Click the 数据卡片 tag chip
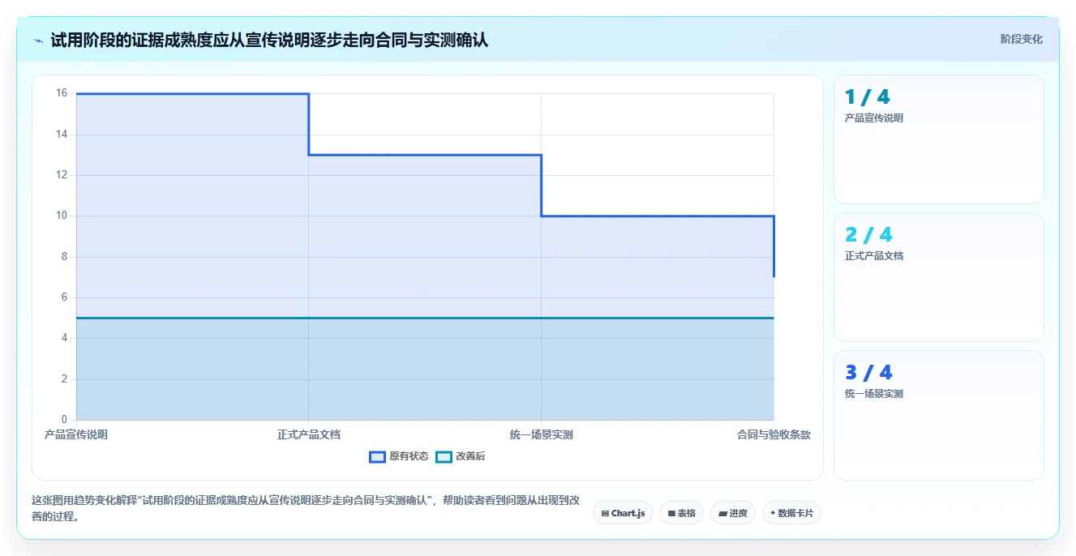Viewport: 1076px width, 556px height. [791, 513]
